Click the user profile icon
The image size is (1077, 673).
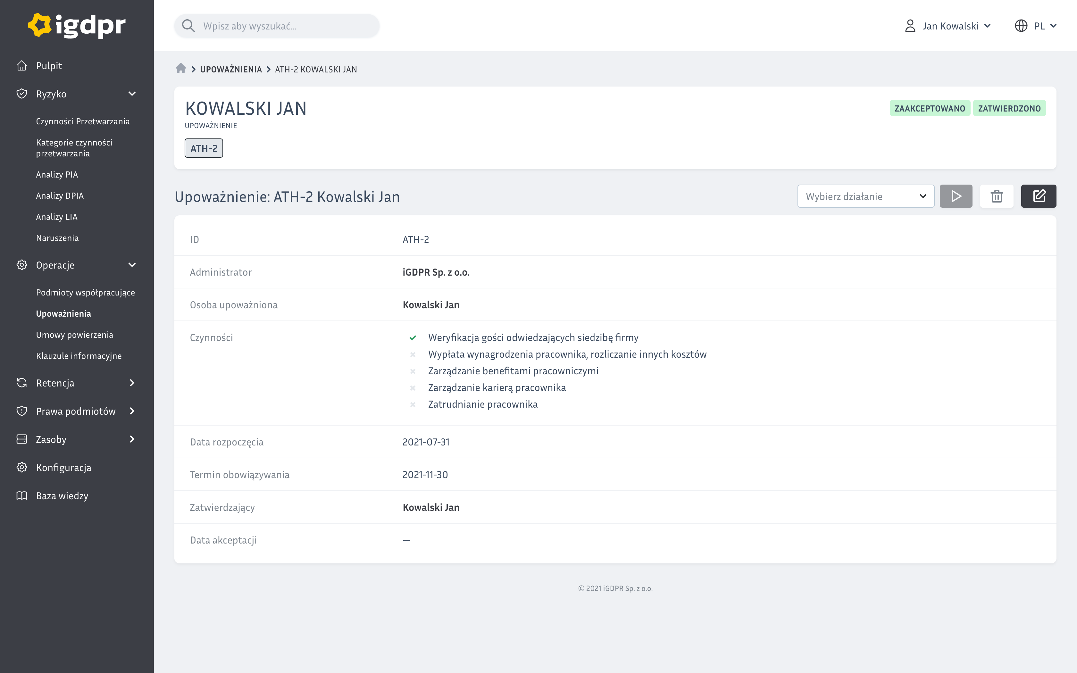coord(910,26)
